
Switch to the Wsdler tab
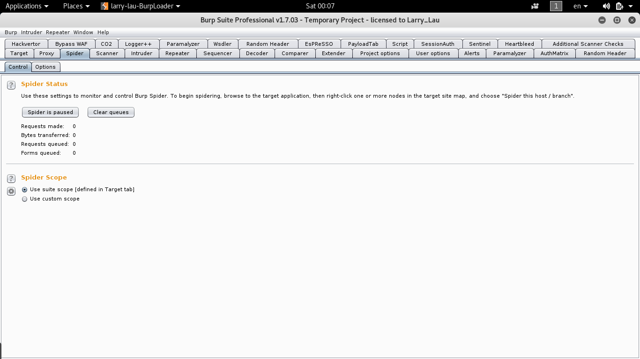(x=223, y=44)
